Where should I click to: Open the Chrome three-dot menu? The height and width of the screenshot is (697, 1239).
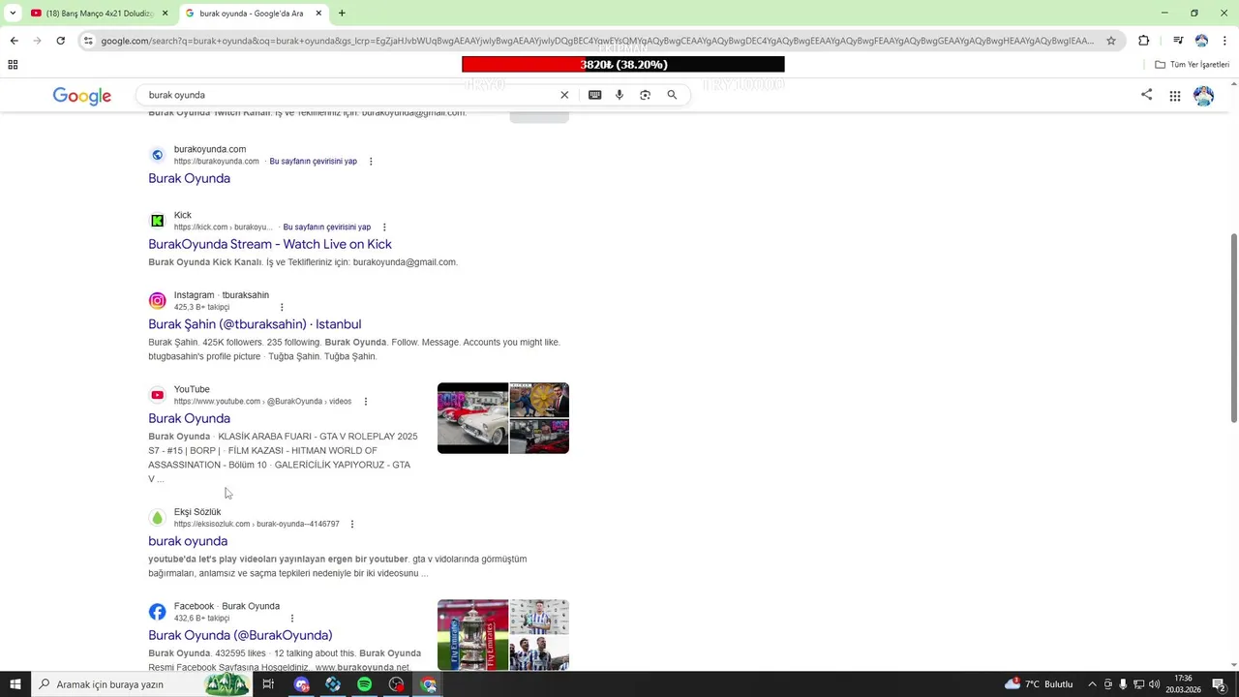point(1224,41)
